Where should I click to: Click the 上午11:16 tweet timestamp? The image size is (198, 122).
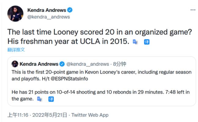[18, 115]
